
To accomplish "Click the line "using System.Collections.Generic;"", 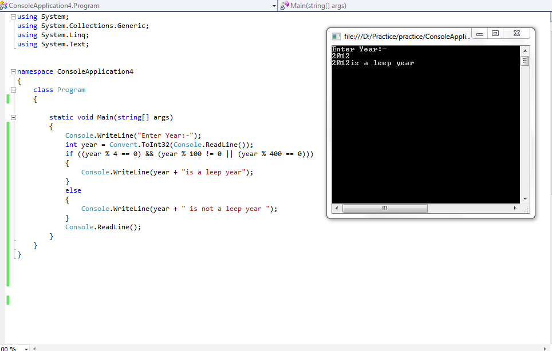I will pyautogui.click(x=83, y=26).
